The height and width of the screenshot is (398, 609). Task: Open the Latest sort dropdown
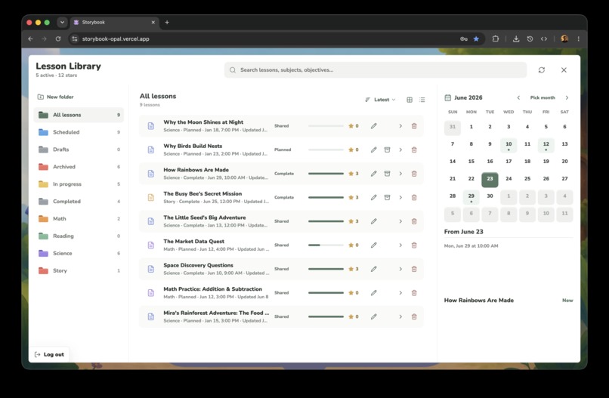(381, 100)
